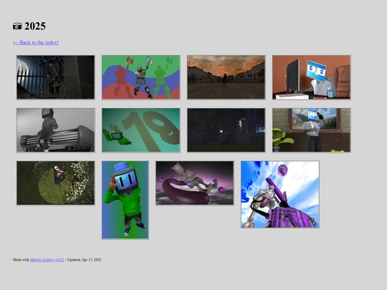The height and width of the screenshot is (290, 387).
Task: Click the Back to the index link
Action: (x=36, y=42)
